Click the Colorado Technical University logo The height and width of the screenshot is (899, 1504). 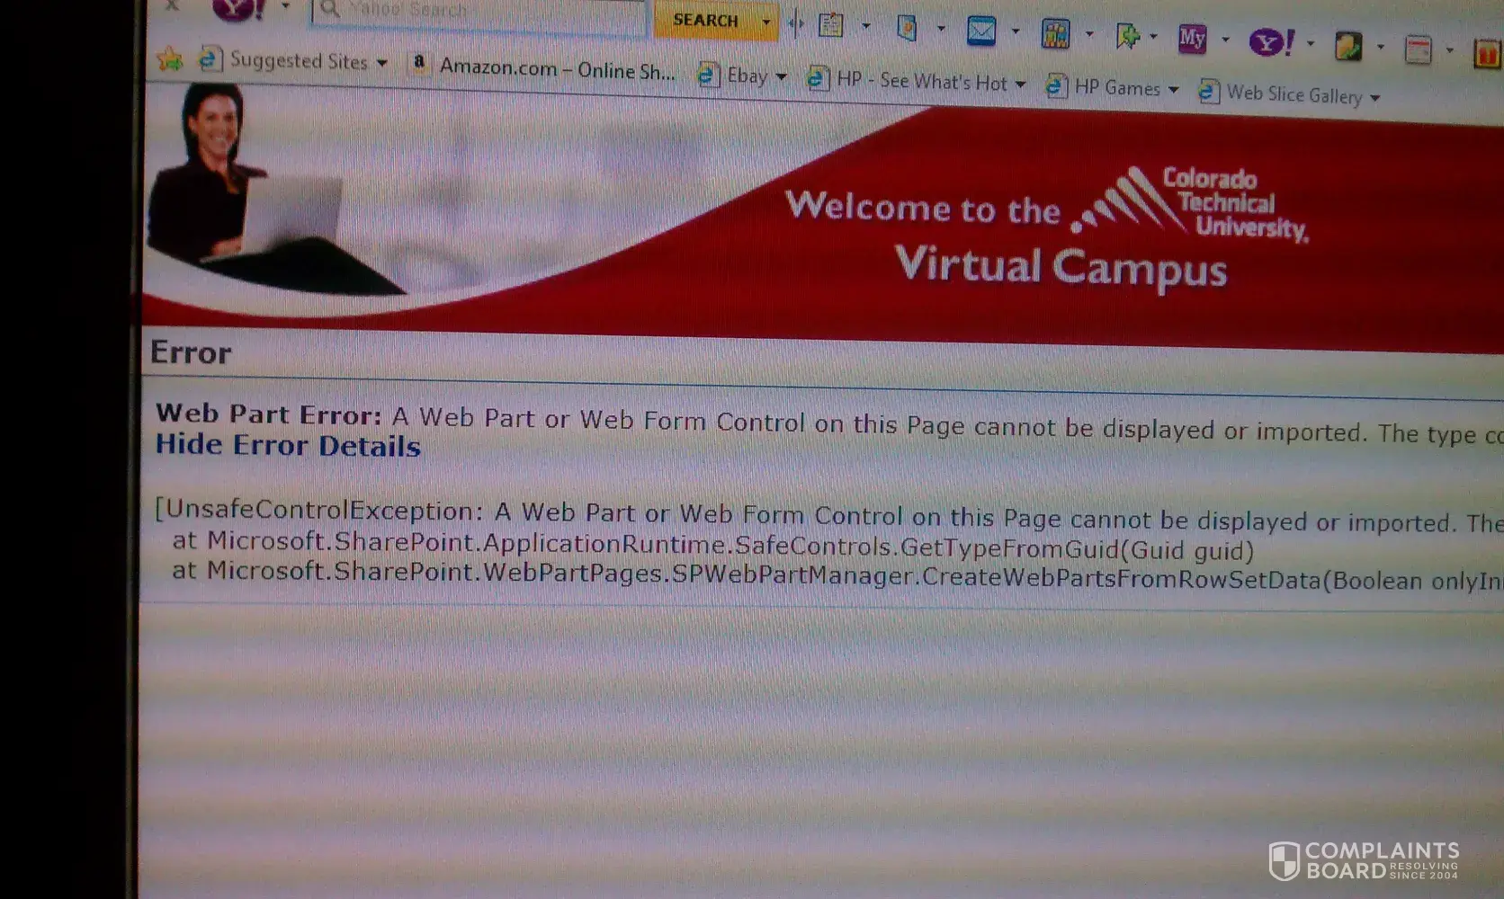1191,203
